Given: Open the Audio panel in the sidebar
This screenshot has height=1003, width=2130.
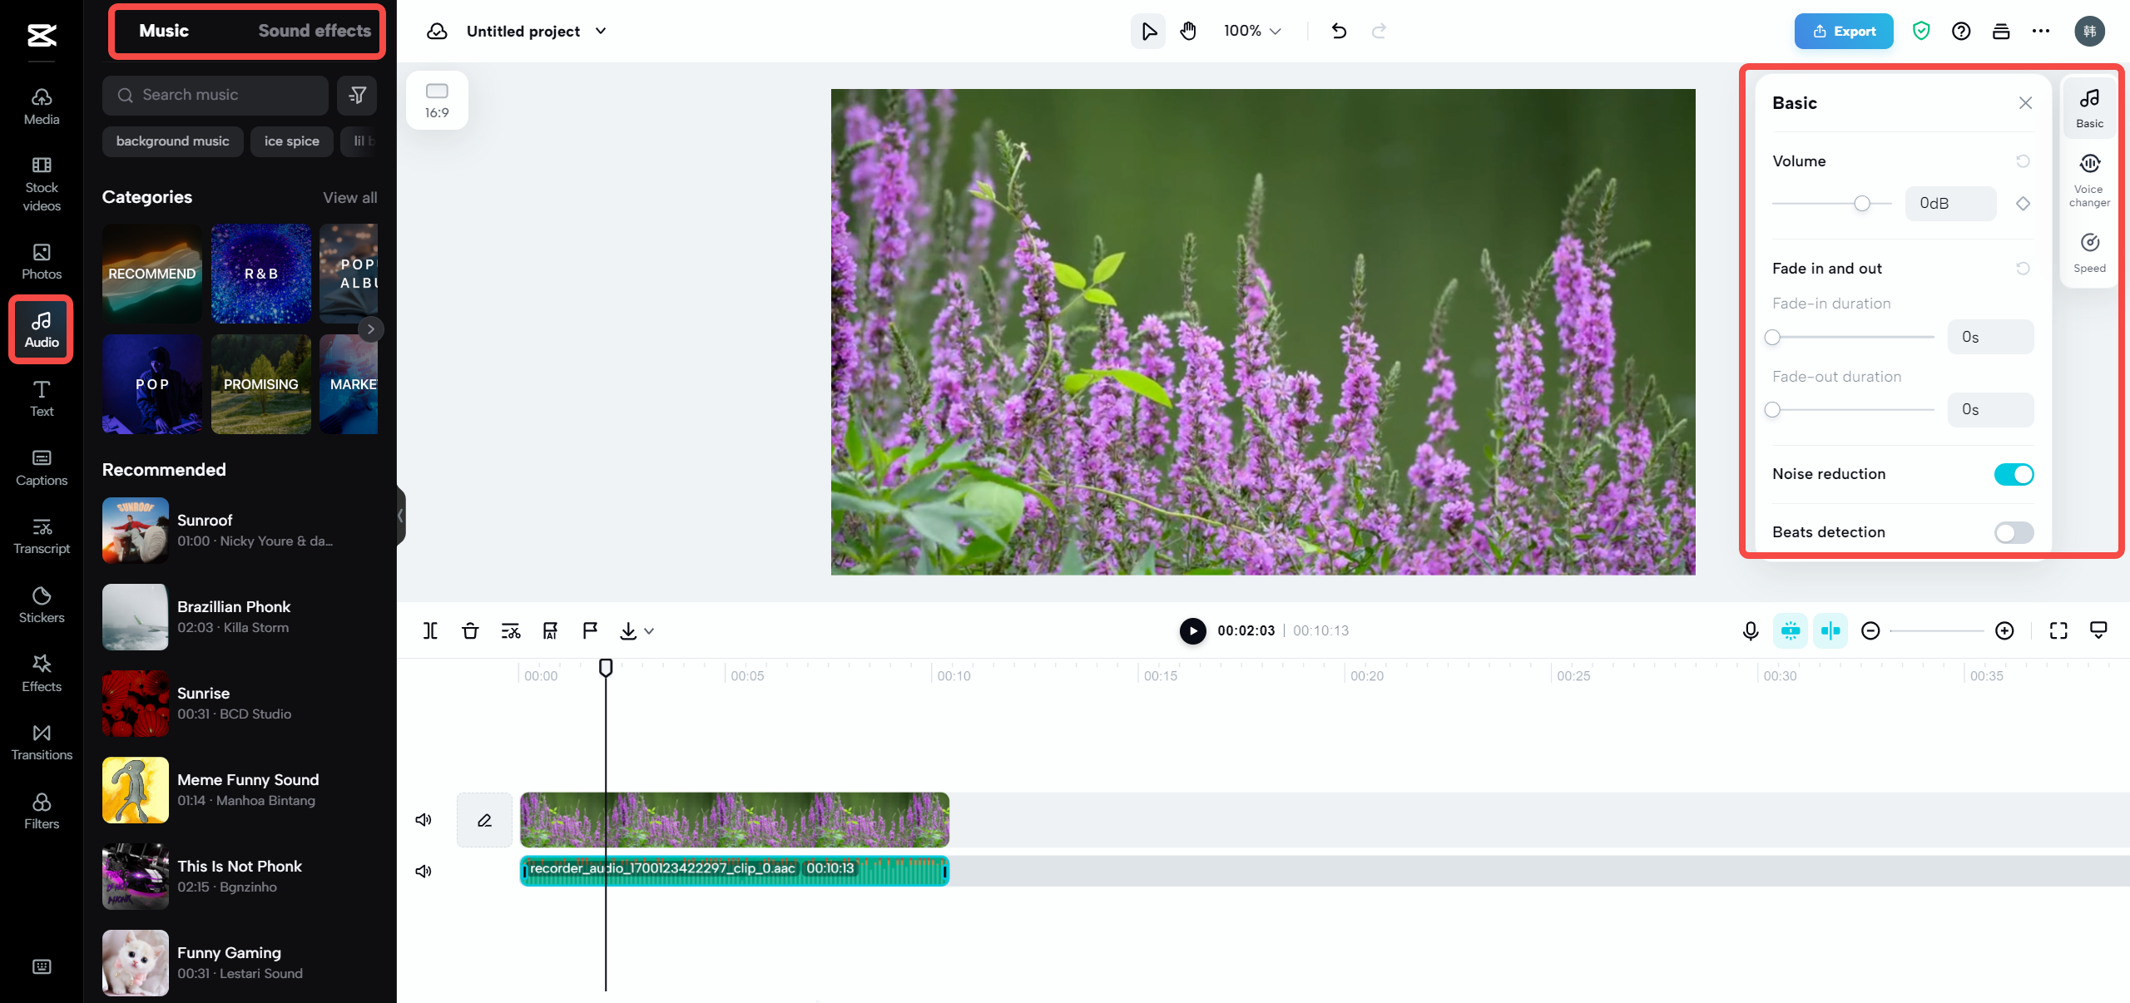Looking at the screenshot, I should 40,329.
